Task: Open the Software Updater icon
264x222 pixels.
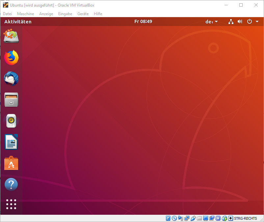Action: tap(11, 36)
